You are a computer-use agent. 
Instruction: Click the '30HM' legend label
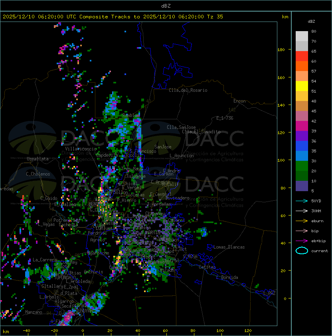click(x=316, y=211)
